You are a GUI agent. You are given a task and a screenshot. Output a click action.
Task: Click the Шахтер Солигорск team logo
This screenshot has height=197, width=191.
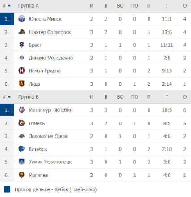point(21,32)
